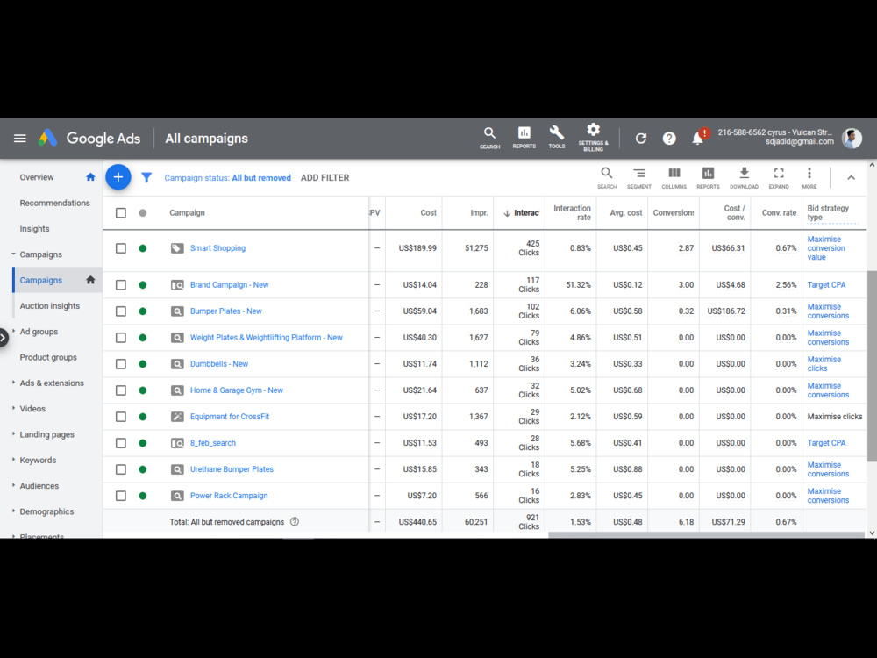Open Insights page

pyautogui.click(x=35, y=229)
